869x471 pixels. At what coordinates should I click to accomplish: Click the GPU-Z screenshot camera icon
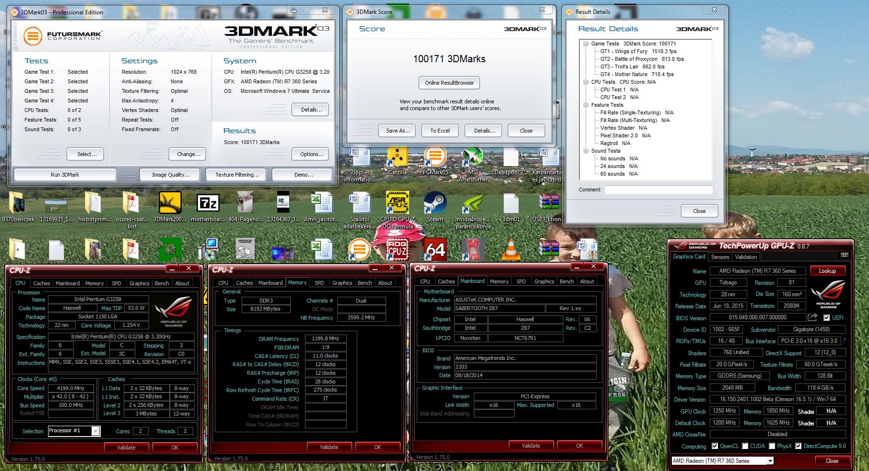[845, 255]
